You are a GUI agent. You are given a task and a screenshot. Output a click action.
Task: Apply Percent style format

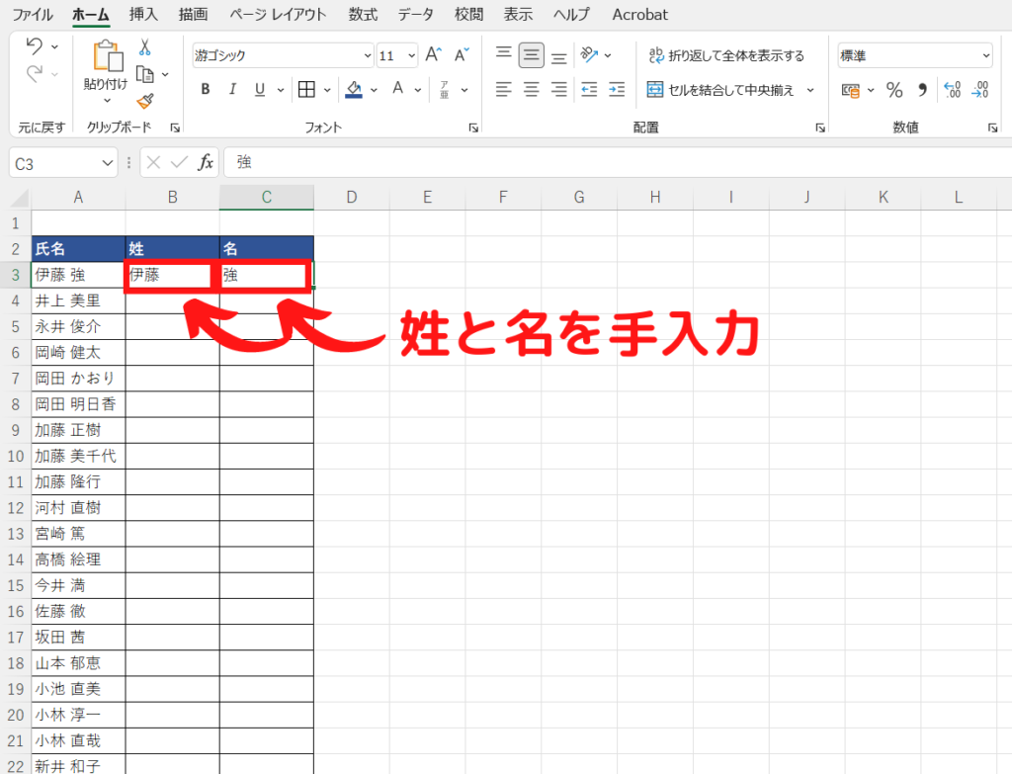click(x=894, y=90)
